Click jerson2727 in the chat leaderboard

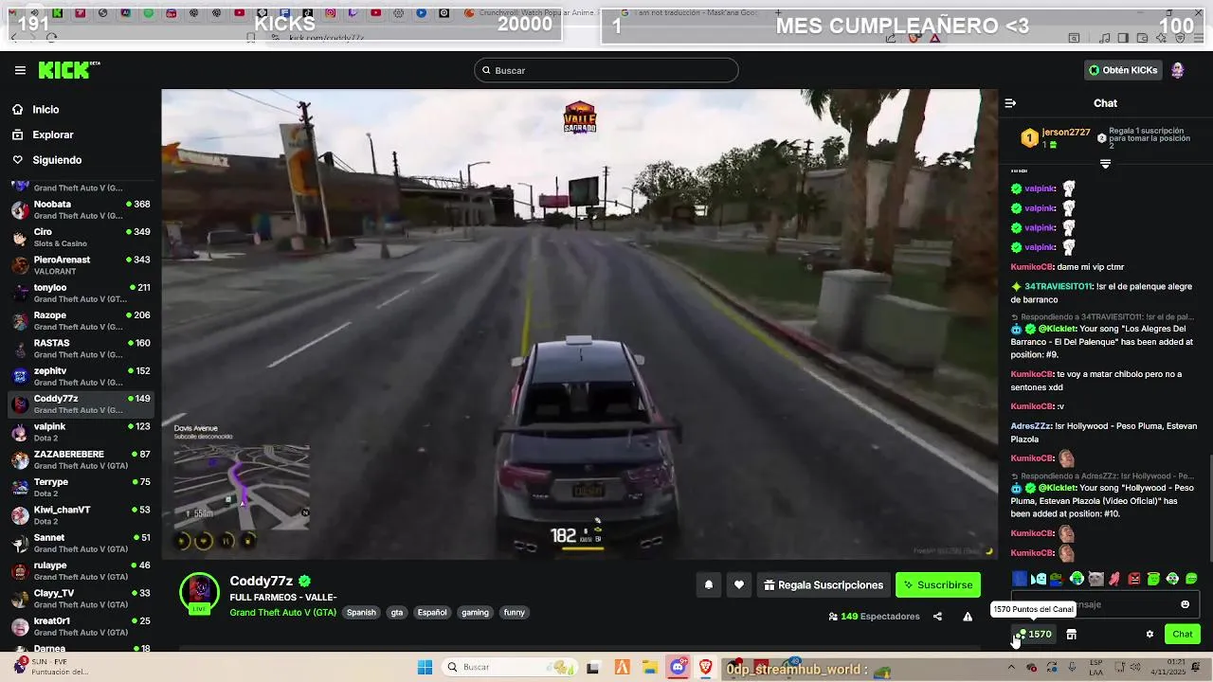(1065, 133)
